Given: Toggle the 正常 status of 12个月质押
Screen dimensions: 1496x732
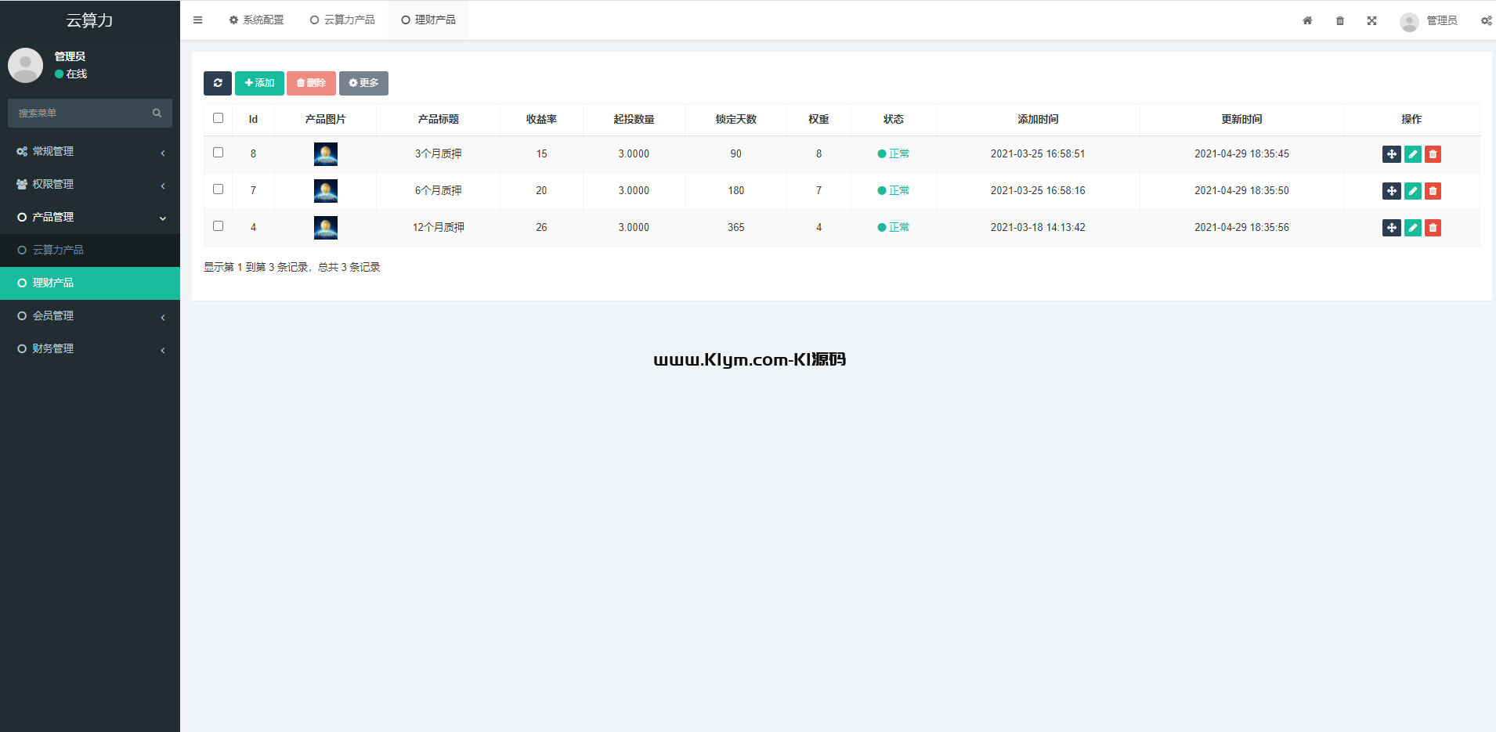Looking at the screenshot, I should click(x=894, y=228).
